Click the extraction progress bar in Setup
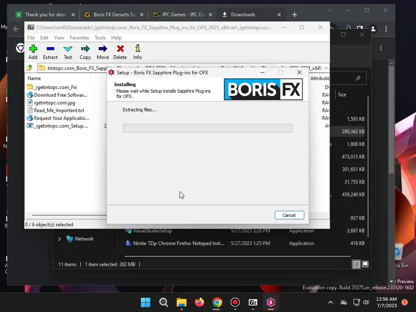Viewport: 416px width, 312px height. tap(208, 128)
